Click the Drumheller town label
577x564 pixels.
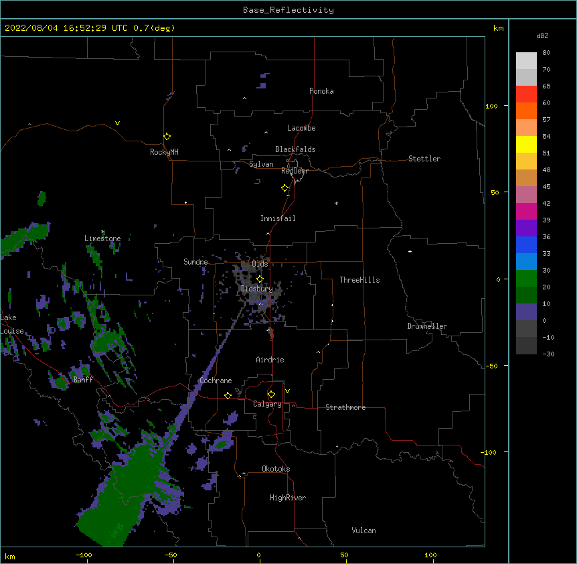coord(427,326)
